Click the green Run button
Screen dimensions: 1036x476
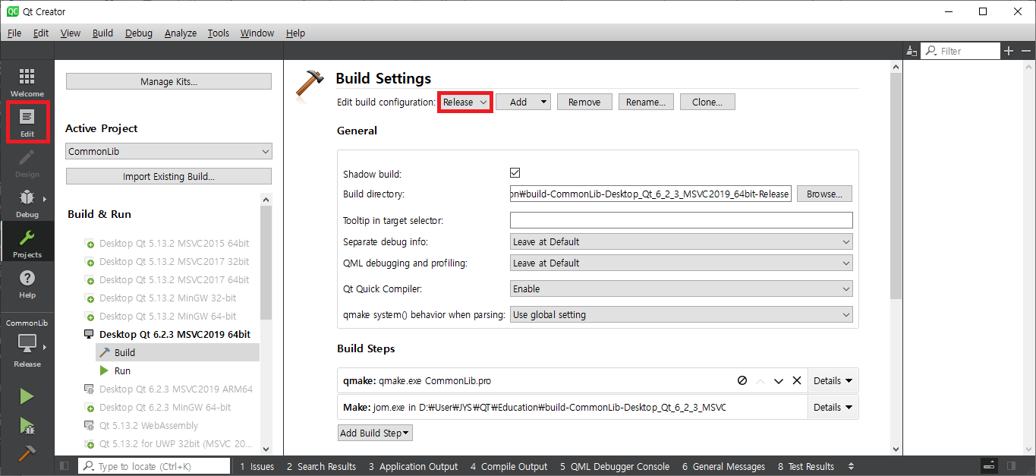point(27,396)
